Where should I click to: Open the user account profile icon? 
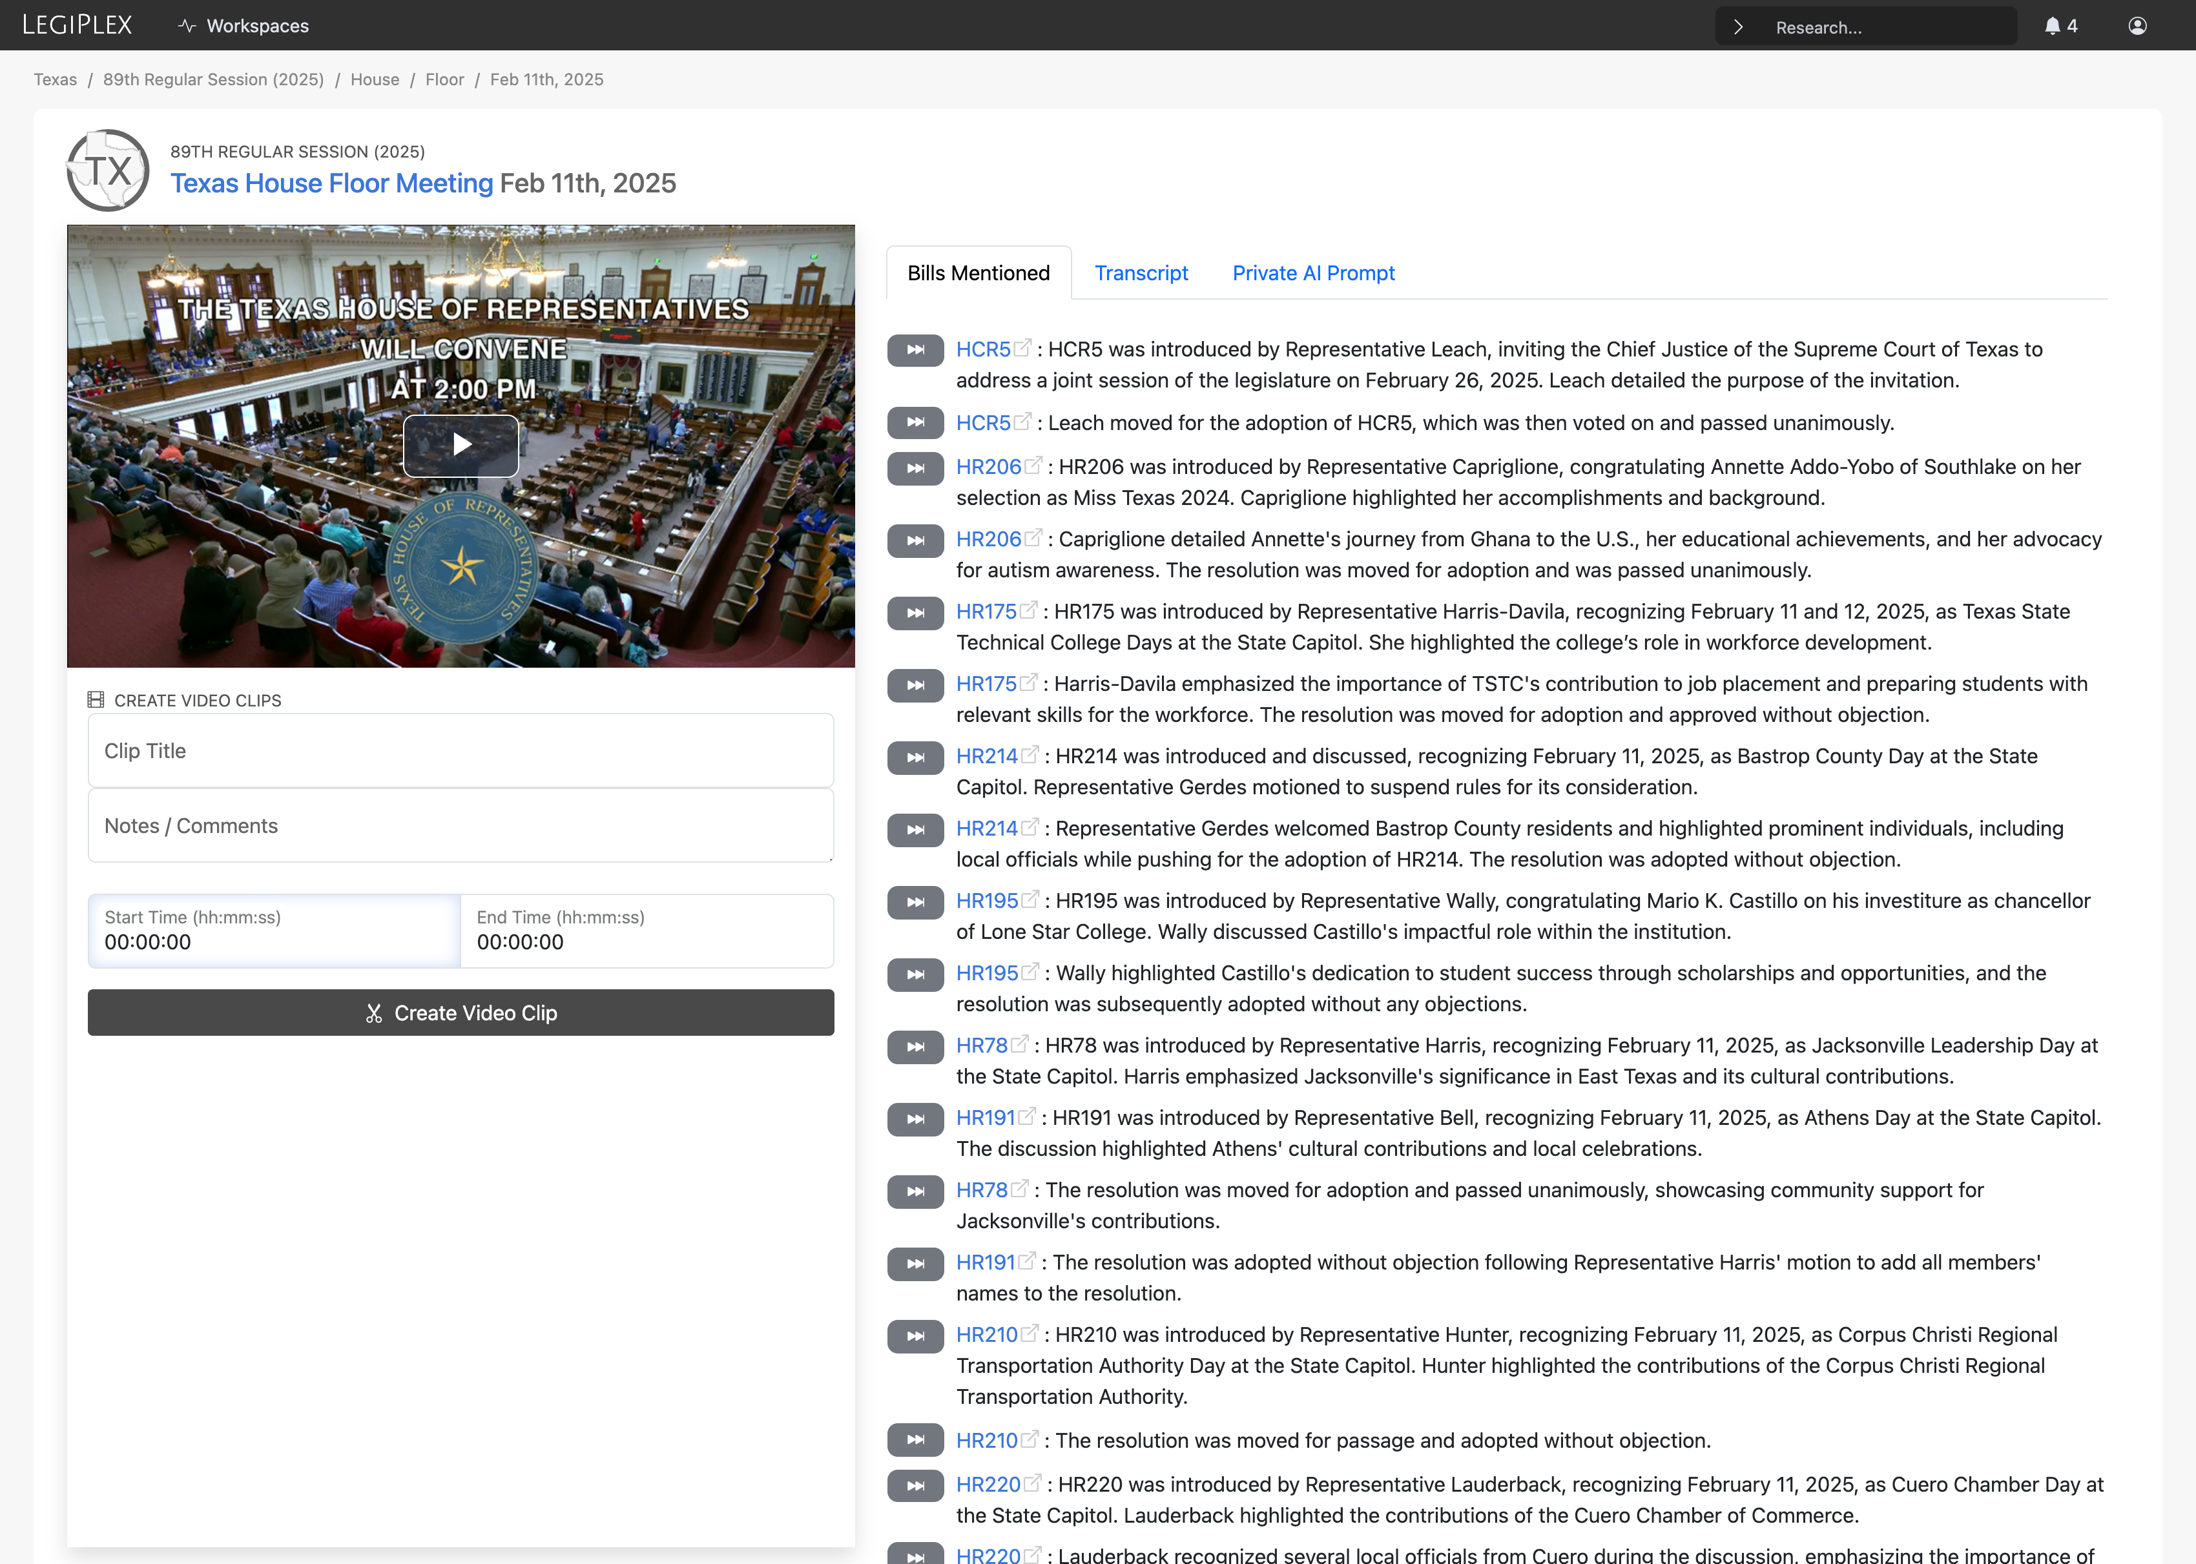(2137, 26)
